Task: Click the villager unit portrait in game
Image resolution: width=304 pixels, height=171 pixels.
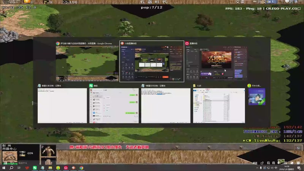Action: click(x=49, y=150)
